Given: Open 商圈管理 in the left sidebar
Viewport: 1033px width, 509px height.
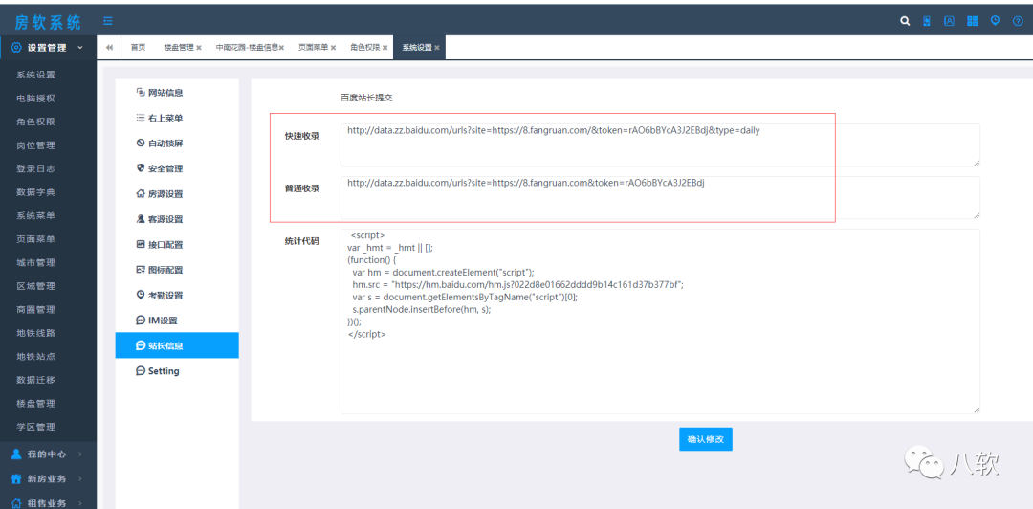Looking at the screenshot, I should click(35, 309).
